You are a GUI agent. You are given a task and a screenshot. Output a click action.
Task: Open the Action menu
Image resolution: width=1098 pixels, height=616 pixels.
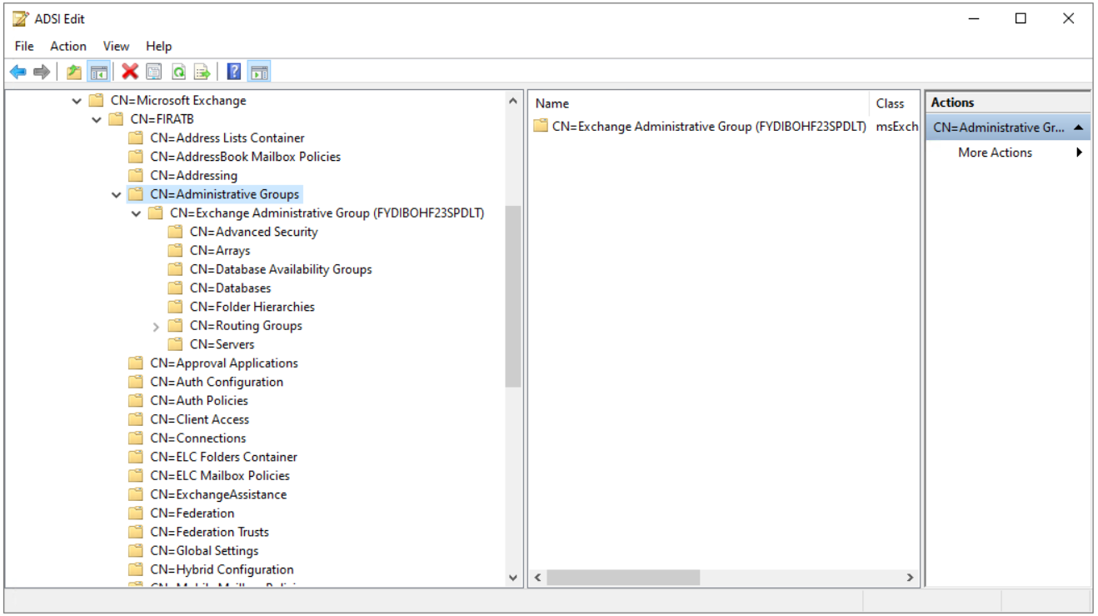(x=68, y=46)
